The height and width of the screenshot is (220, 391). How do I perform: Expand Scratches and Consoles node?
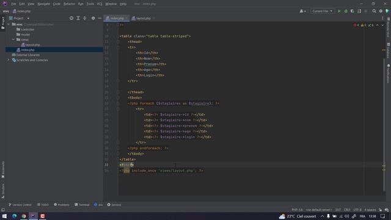[8, 60]
